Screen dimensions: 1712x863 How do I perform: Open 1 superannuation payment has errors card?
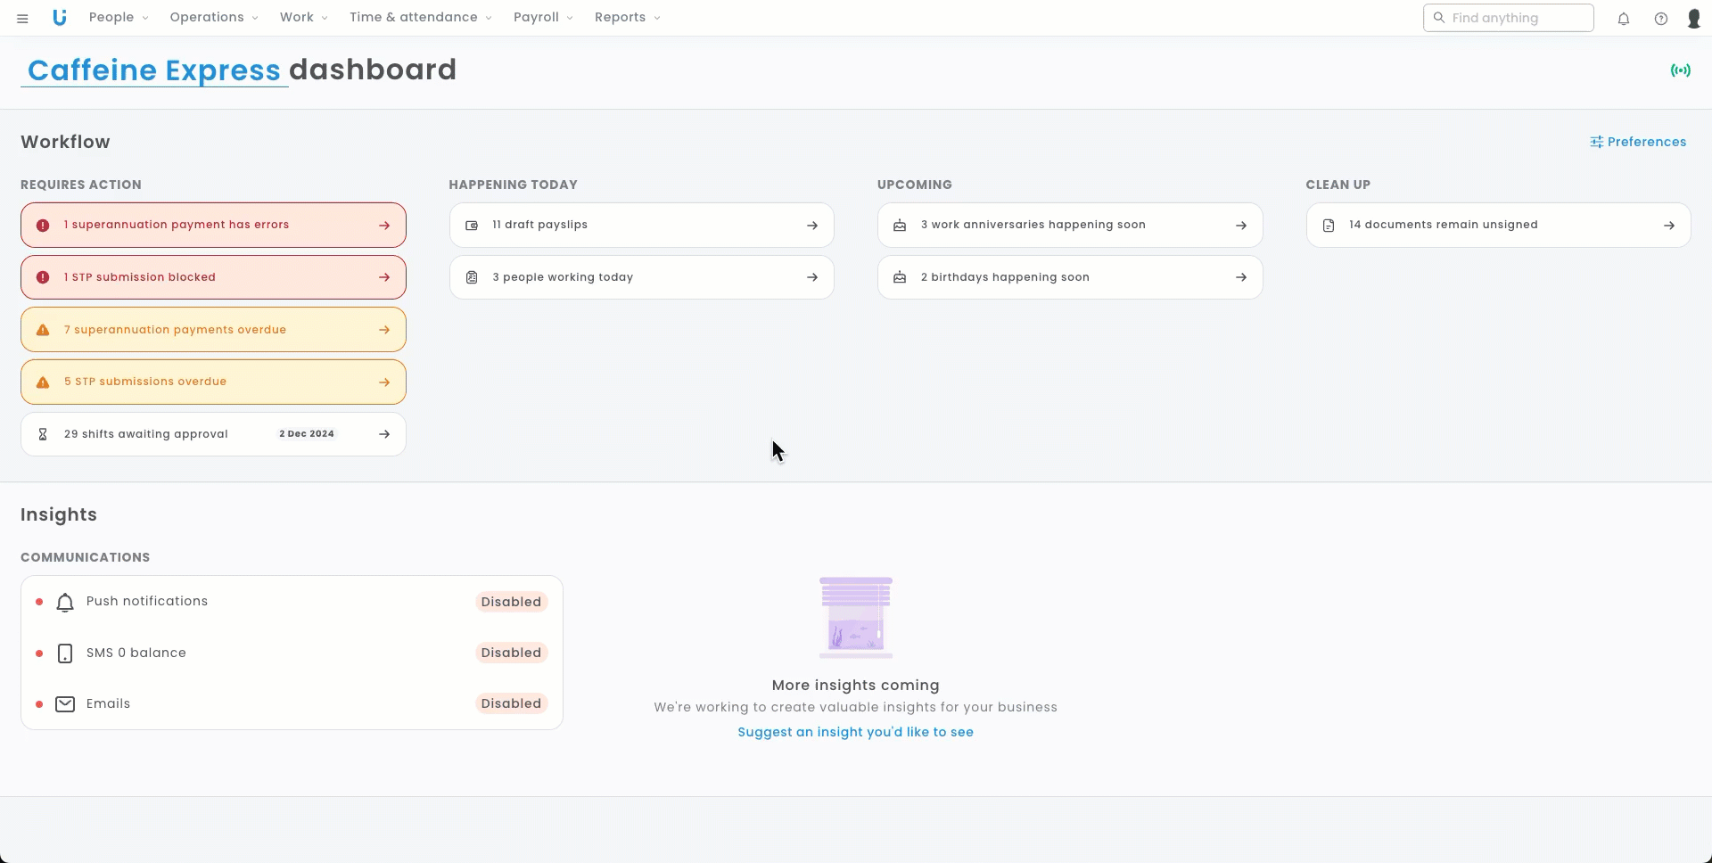(x=213, y=226)
